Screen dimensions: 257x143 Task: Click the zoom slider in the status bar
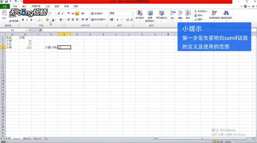pyautogui.click(x=244, y=142)
